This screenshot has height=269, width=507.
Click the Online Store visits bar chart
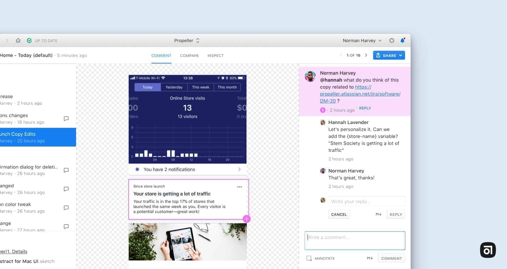[x=188, y=142]
